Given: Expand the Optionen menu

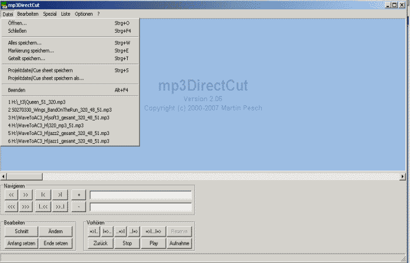Looking at the screenshot, I should pyautogui.click(x=84, y=13).
